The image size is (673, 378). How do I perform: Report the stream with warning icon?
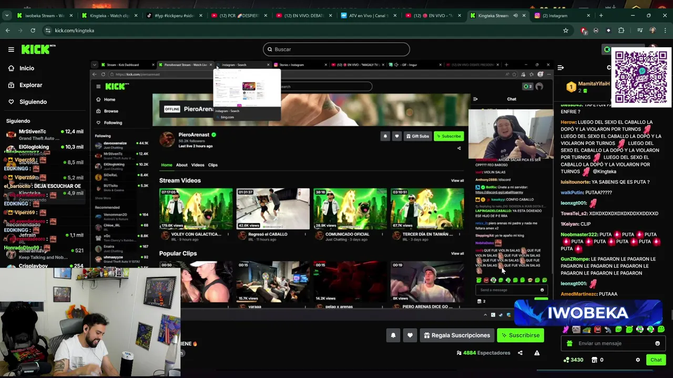coord(537,353)
